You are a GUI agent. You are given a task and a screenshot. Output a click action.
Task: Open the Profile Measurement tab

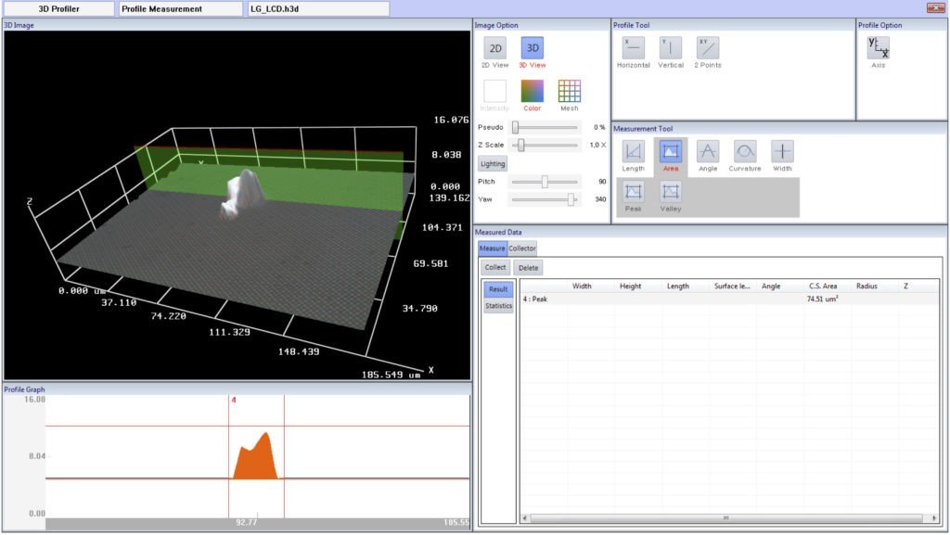pyautogui.click(x=181, y=9)
